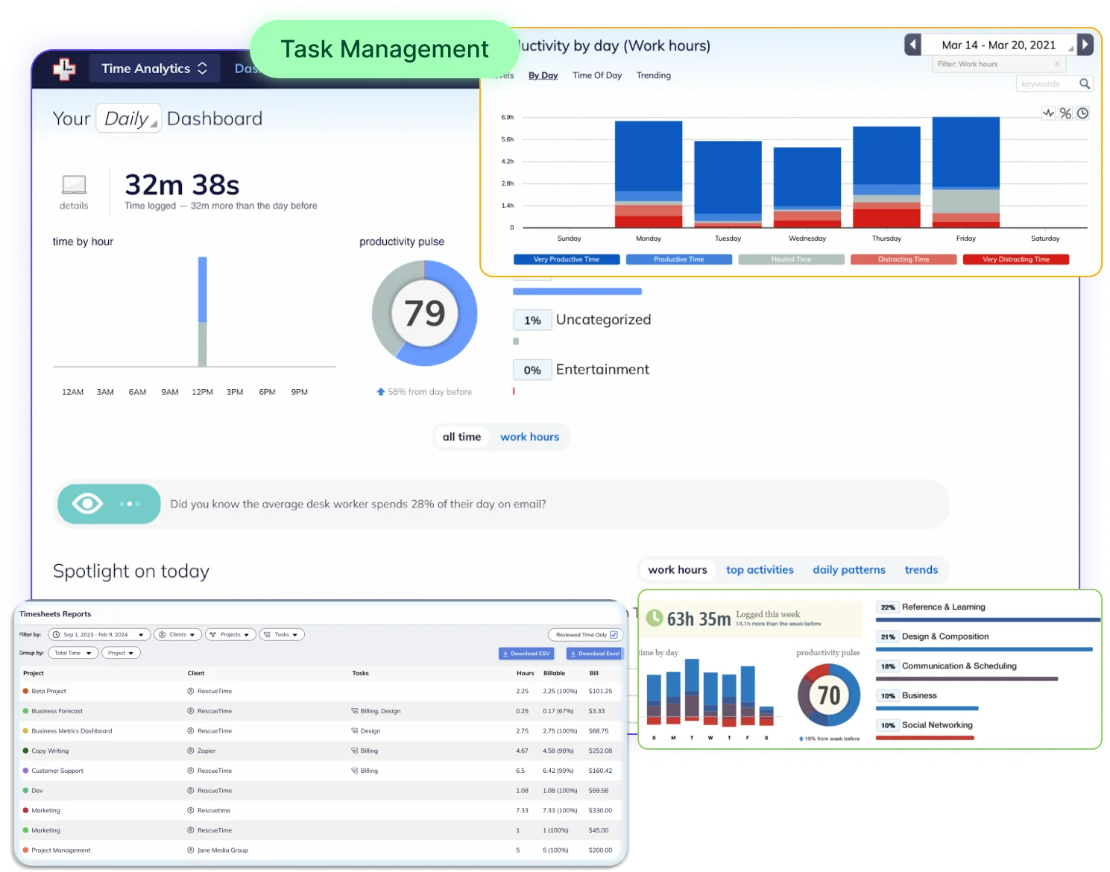1110x872 pixels.
Task: Expand the Projects filter dropdown
Action: tap(230, 635)
